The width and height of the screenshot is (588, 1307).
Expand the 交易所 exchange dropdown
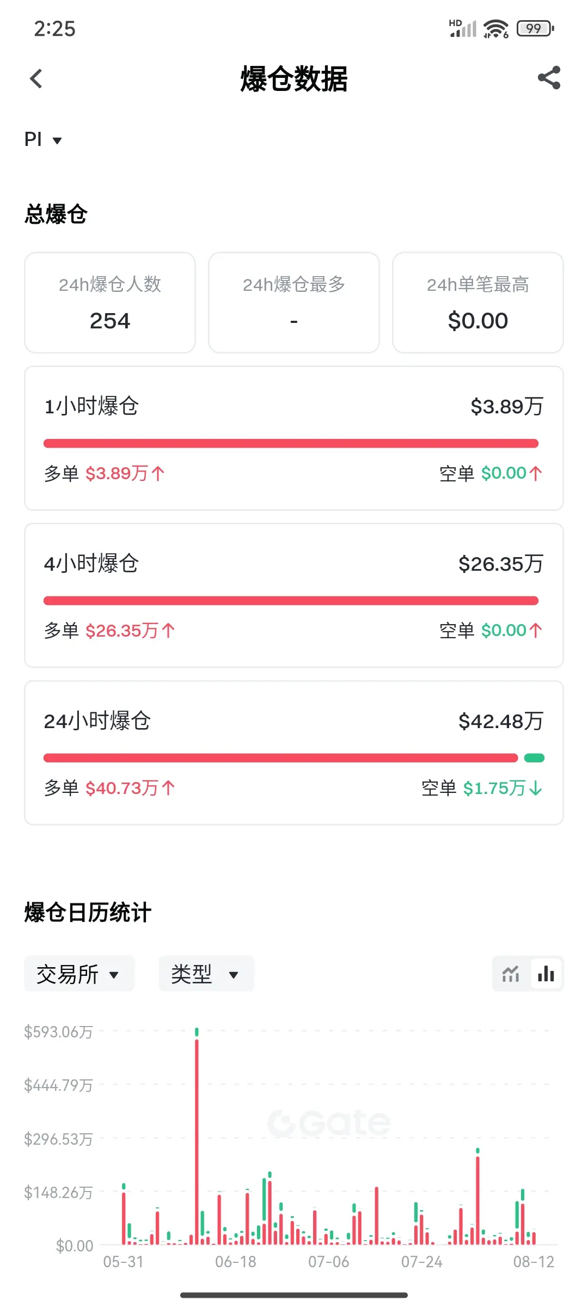(x=79, y=974)
